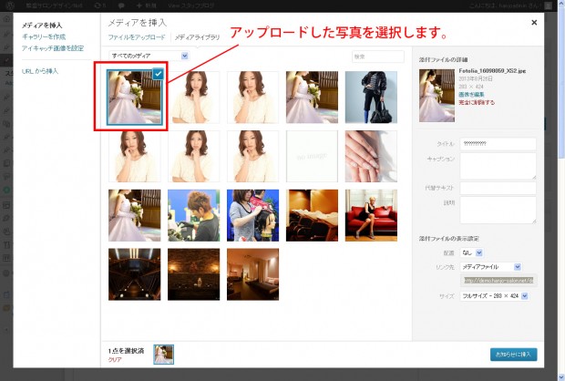Open the すべてのメディア filter dropdown
565x381 pixels.
pos(148,56)
